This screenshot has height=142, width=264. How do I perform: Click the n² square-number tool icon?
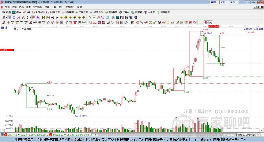click(x=44, y=22)
